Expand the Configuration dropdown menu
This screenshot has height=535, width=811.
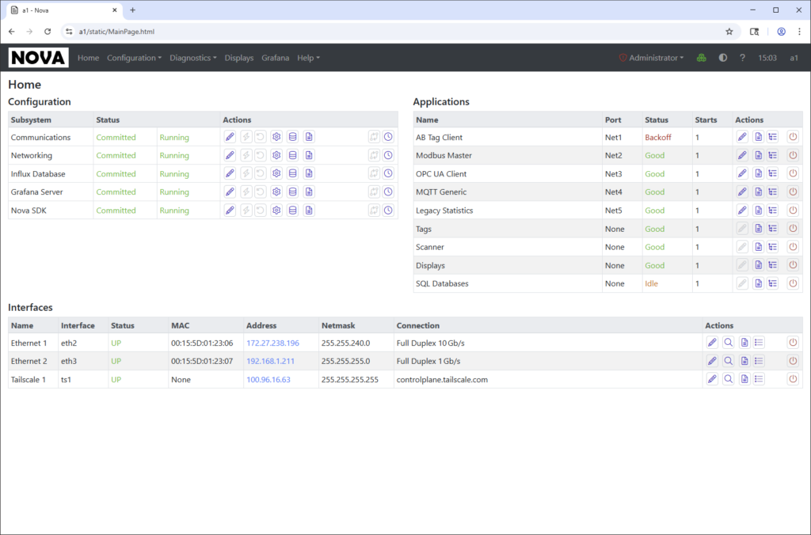pos(134,58)
